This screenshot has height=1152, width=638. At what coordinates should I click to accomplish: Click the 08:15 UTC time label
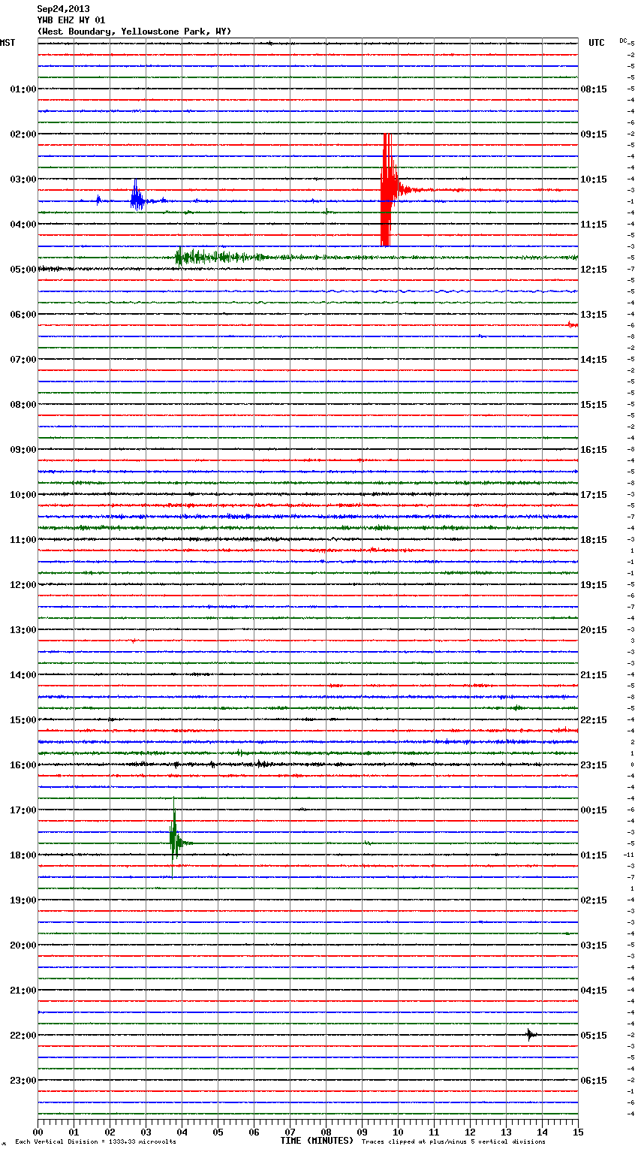pyautogui.click(x=594, y=89)
